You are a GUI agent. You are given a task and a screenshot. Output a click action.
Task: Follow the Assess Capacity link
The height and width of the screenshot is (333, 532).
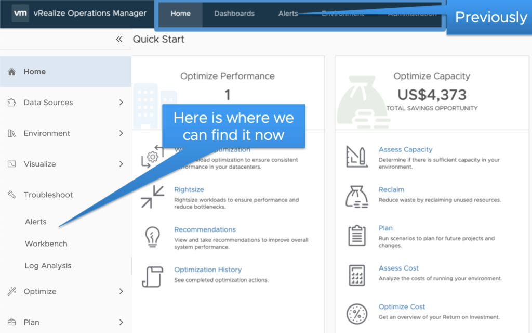click(405, 149)
